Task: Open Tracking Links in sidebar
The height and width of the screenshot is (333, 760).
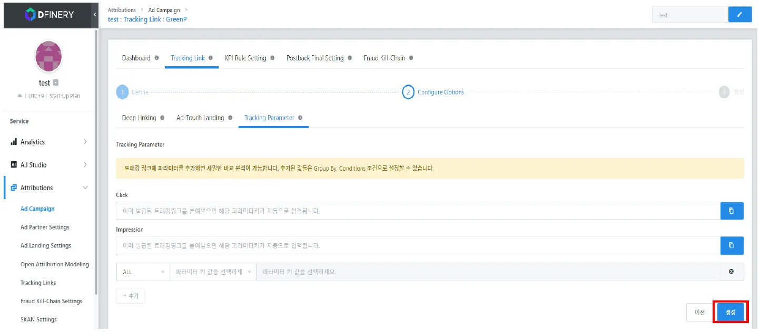Action: click(x=38, y=283)
